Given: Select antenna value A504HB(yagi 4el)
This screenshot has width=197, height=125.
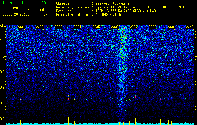Looking at the screenshot, I should click(x=111, y=15).
